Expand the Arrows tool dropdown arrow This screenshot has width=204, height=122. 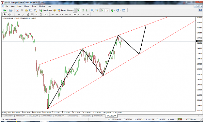(48, 15)
